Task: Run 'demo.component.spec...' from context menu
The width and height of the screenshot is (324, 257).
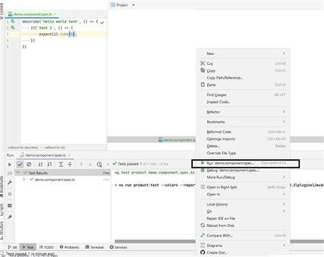Action: click(x=243, y=163)
